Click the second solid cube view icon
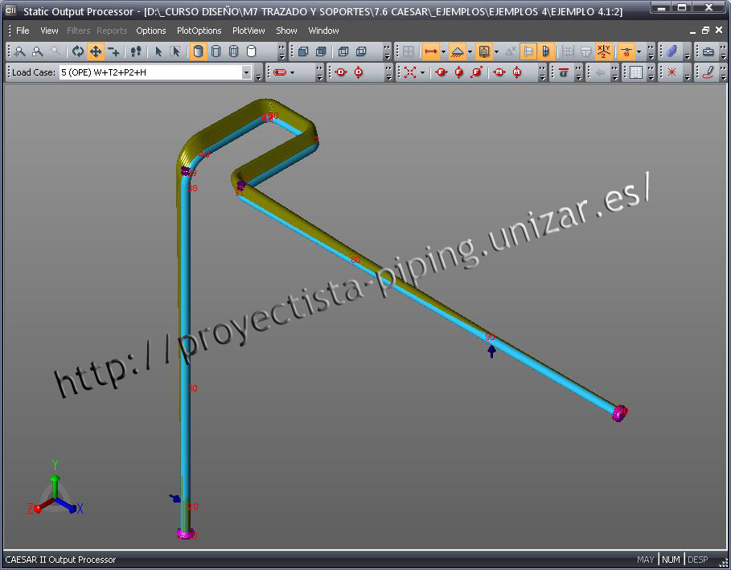731x570 pixels. tap(321, 51)
